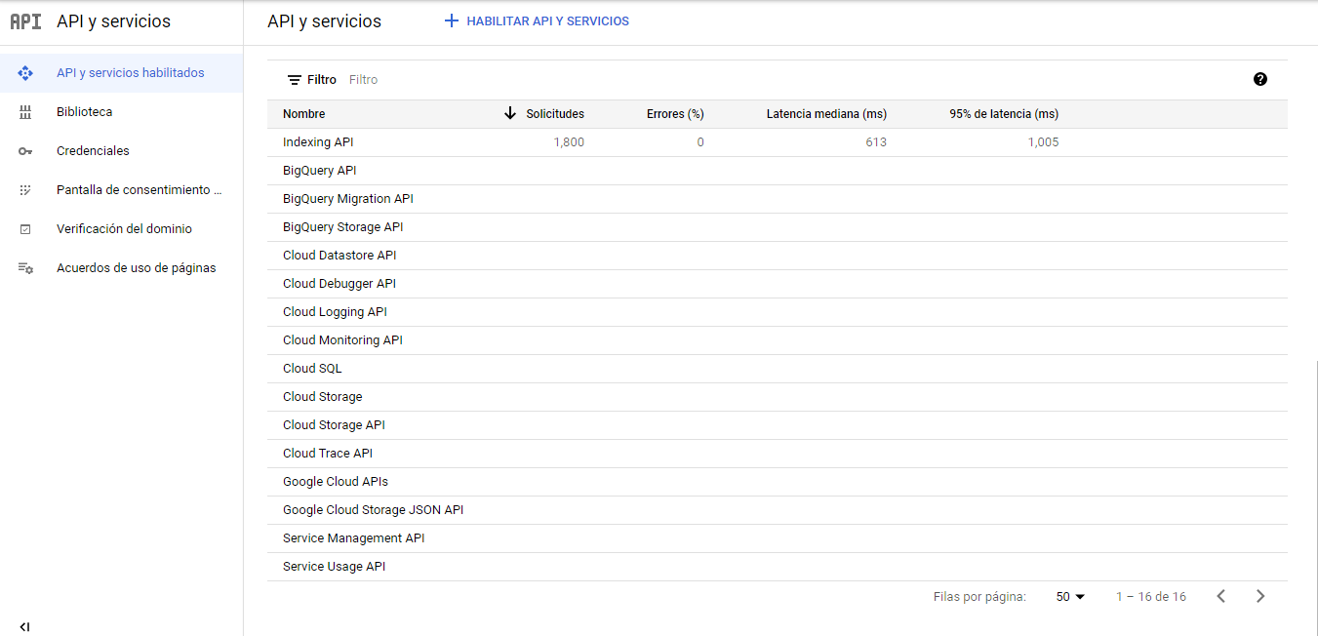
Task: Open the Google Cloud APIs link
Action: pyautogui.click(x=336, y=482)
